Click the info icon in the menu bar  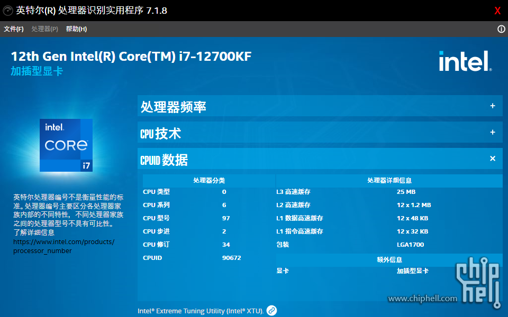click(501, 29)
